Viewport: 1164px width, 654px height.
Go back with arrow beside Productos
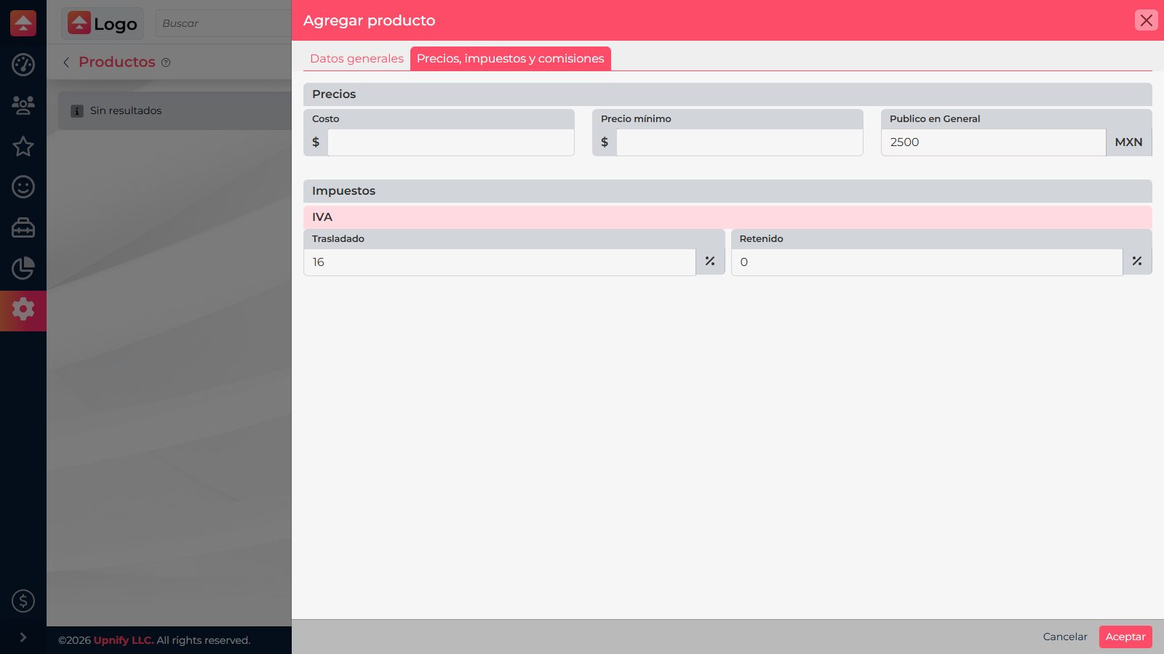click(x=66, y=62)
